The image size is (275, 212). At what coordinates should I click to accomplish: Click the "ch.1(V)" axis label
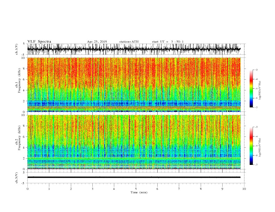(x=17, y=49)
